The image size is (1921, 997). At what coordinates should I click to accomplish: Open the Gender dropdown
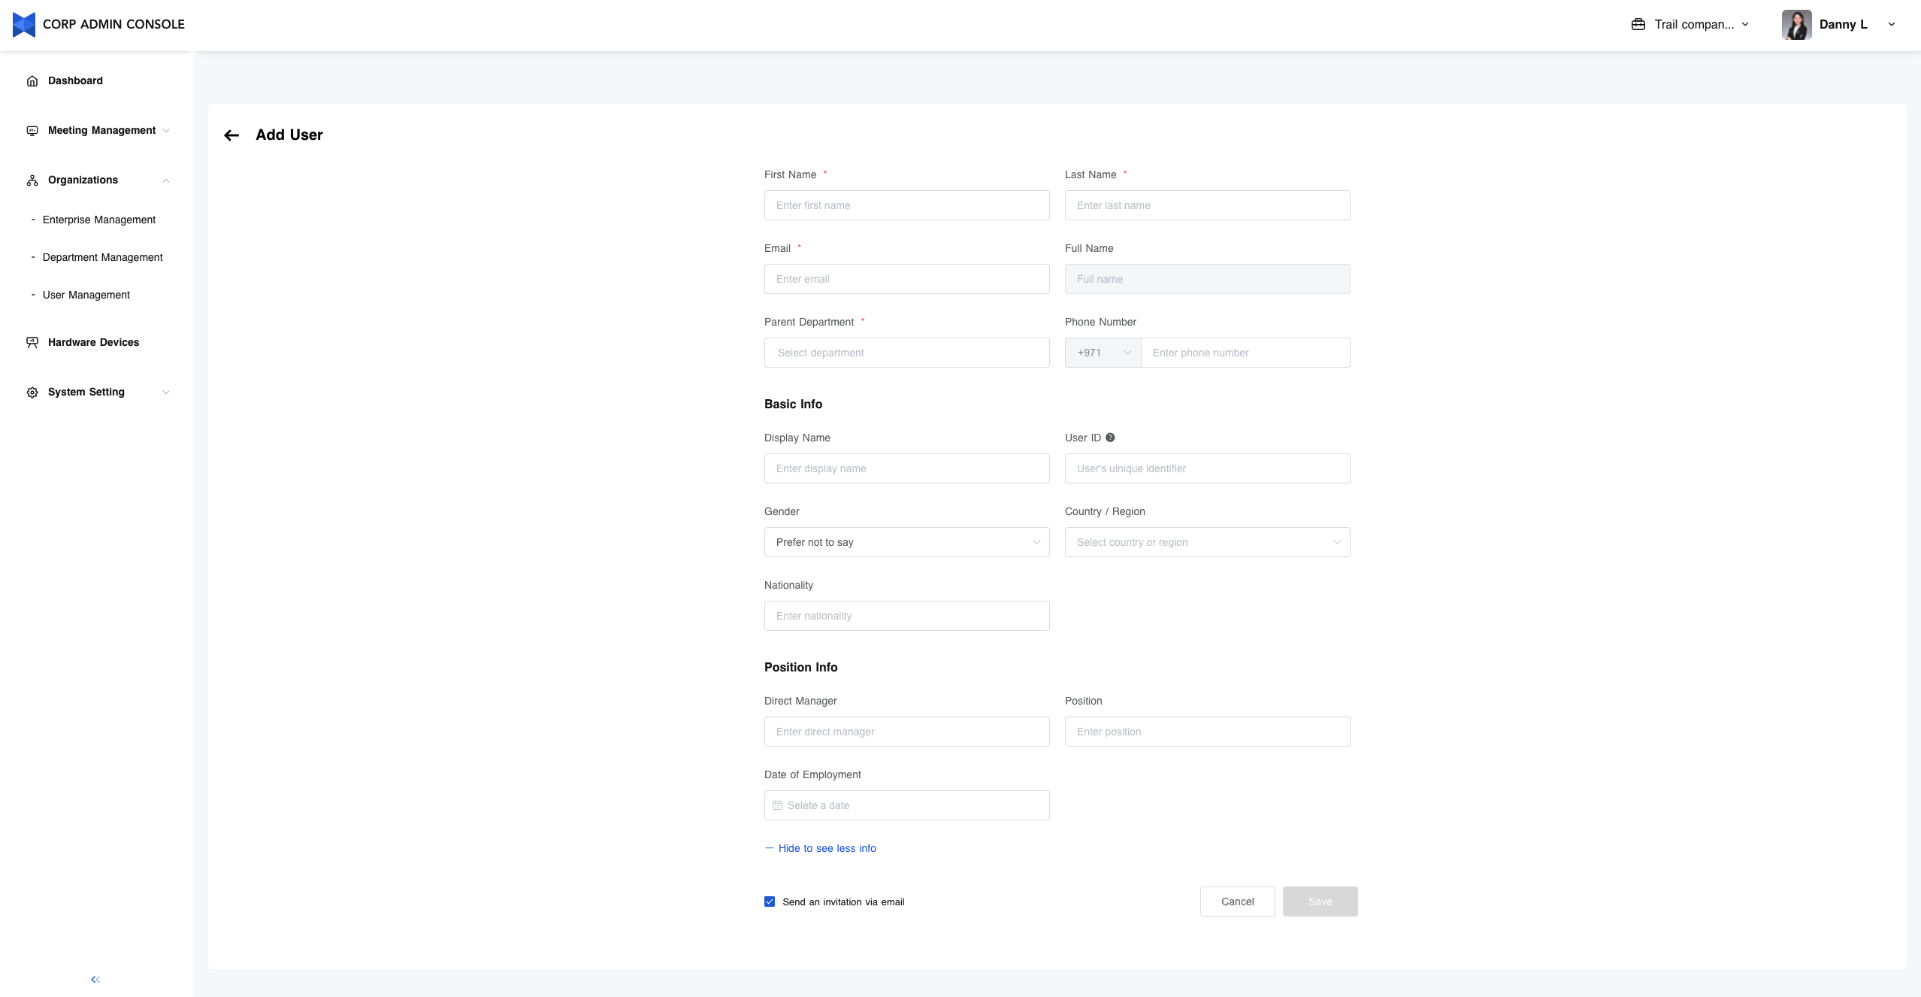pos(906,542)
